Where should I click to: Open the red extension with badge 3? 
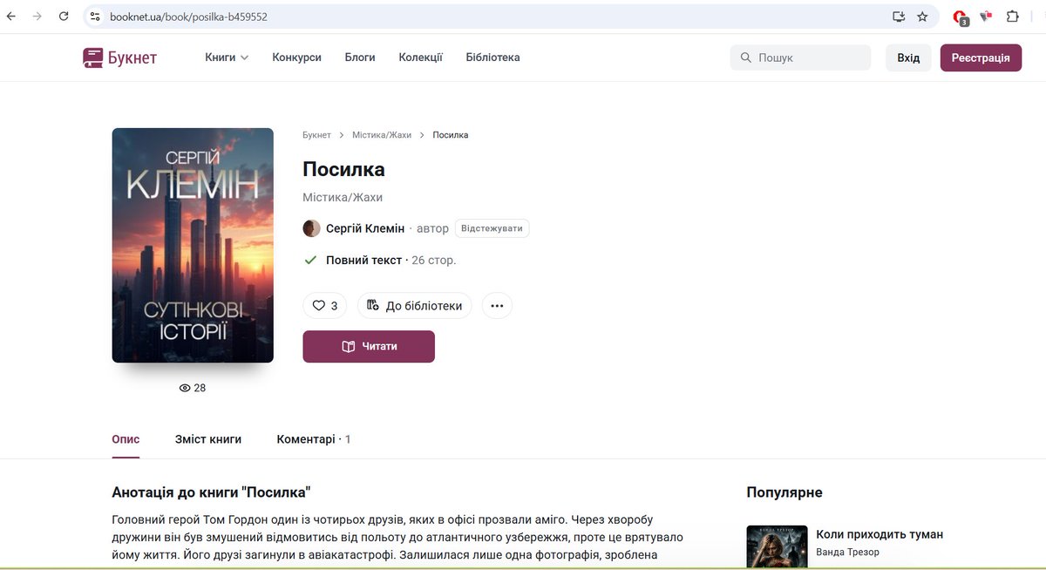960,17
